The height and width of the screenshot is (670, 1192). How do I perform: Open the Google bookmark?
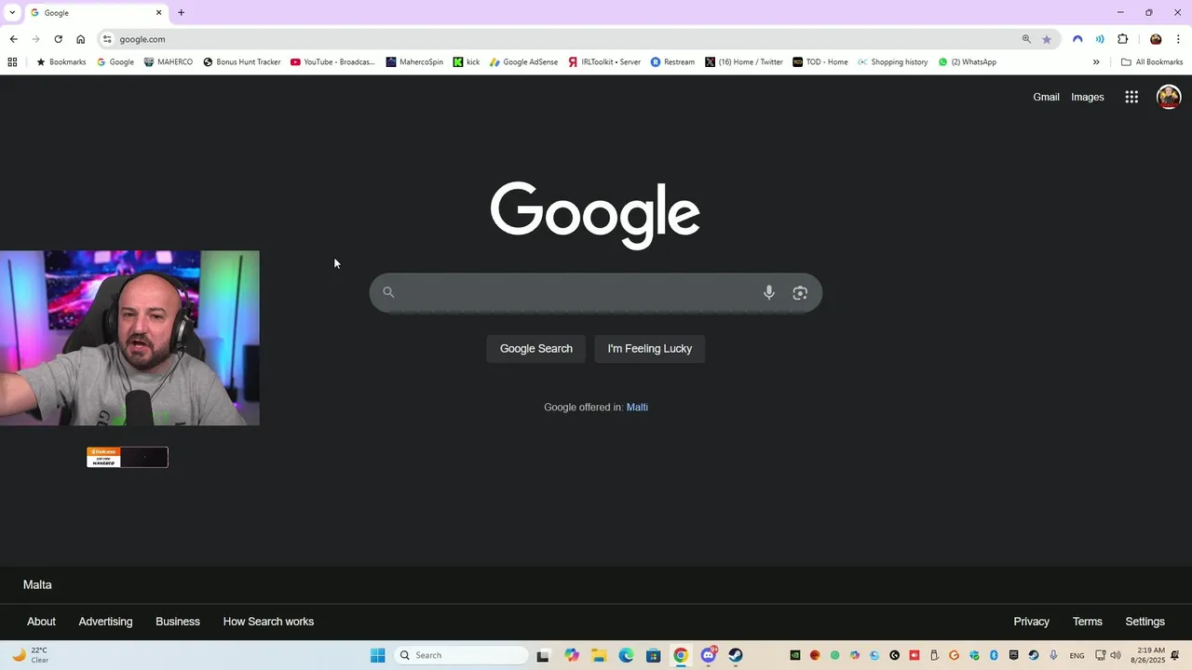pos(115,61)
